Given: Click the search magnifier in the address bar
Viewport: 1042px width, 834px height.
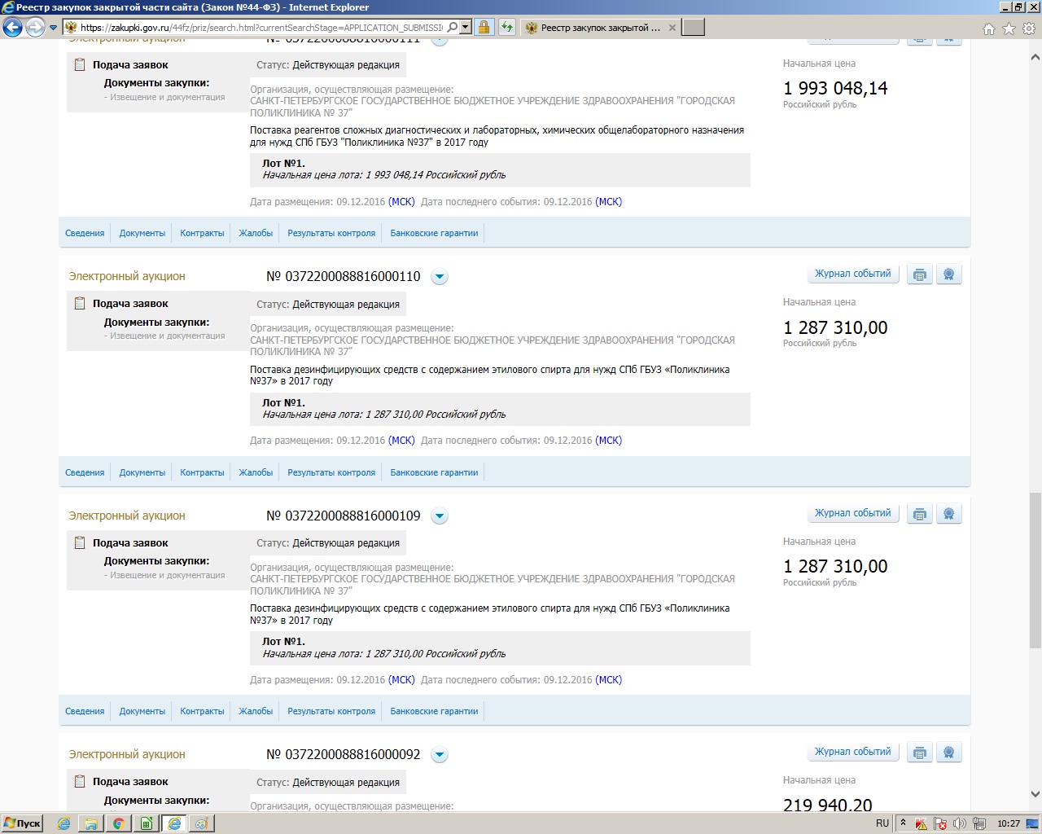Looking at the screenshot, I should click(x=453, y=28).
